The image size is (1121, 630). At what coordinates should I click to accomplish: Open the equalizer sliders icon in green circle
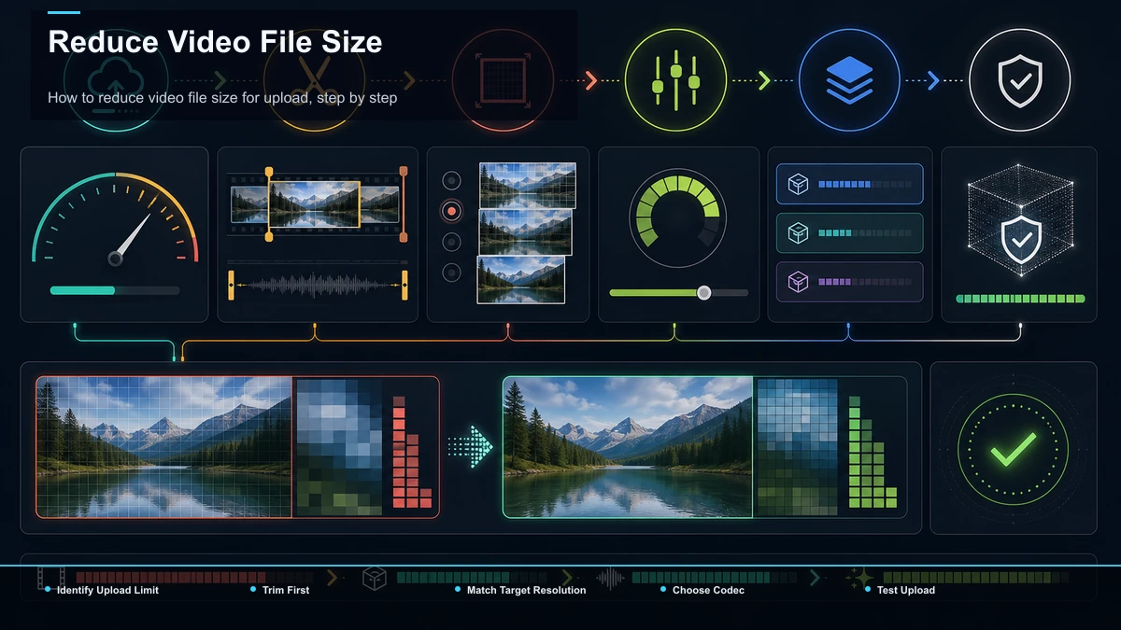point(674,80)
